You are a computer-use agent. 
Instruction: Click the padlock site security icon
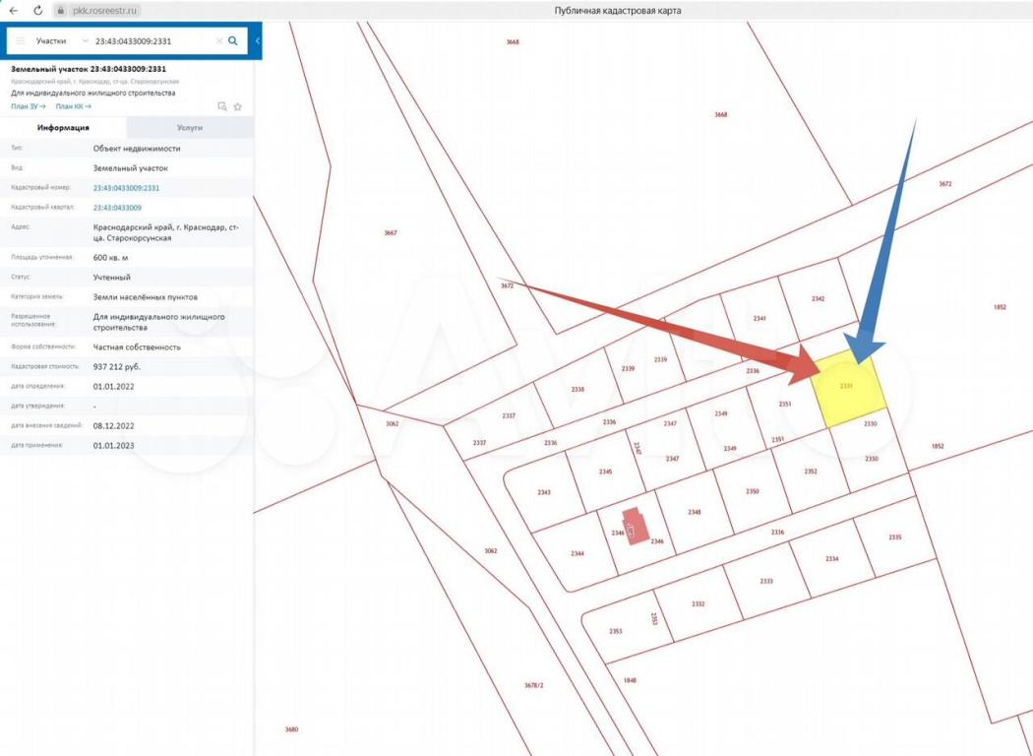pyautogui.click(x=60, y=10)
